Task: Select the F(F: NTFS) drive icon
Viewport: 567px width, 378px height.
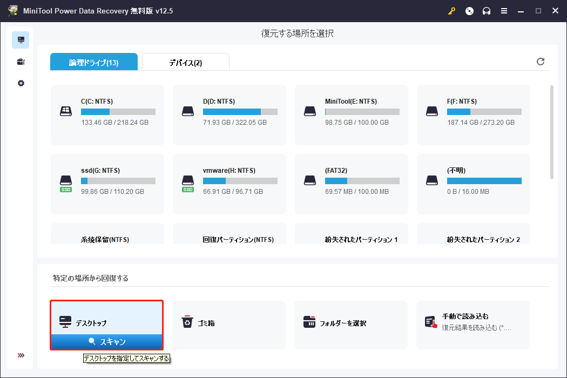Action: 432,111
